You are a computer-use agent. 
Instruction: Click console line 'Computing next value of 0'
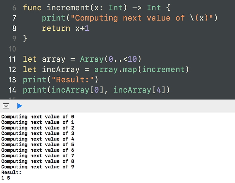38,117
